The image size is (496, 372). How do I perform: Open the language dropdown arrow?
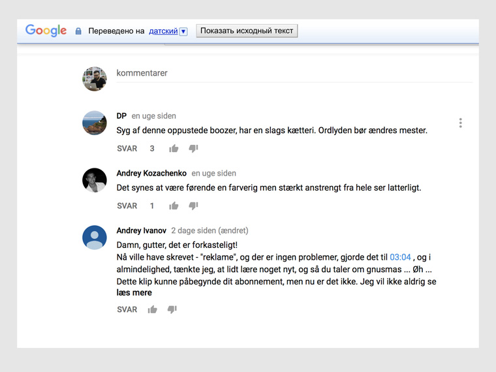coord(183,31)
